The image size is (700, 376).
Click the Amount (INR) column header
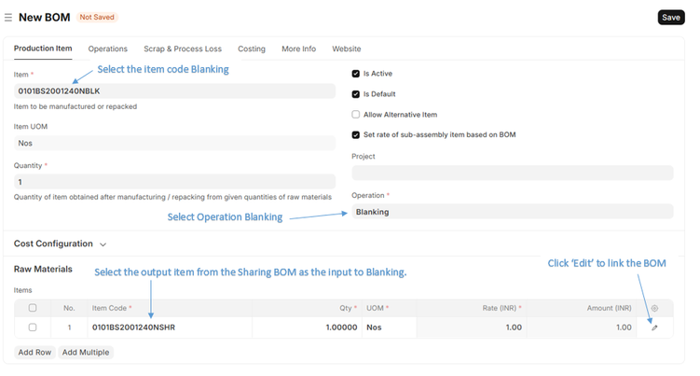(x=582, y=308)
